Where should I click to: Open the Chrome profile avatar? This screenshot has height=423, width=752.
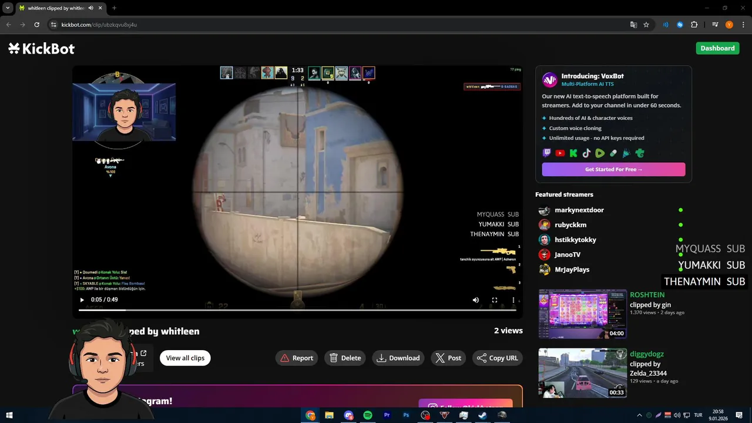pyautogui.click(x=729, y=25)
